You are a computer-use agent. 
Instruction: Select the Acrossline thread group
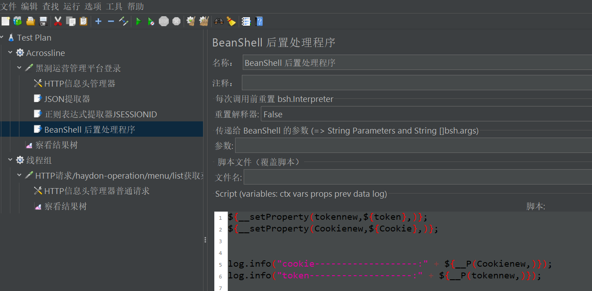point(46,53)
